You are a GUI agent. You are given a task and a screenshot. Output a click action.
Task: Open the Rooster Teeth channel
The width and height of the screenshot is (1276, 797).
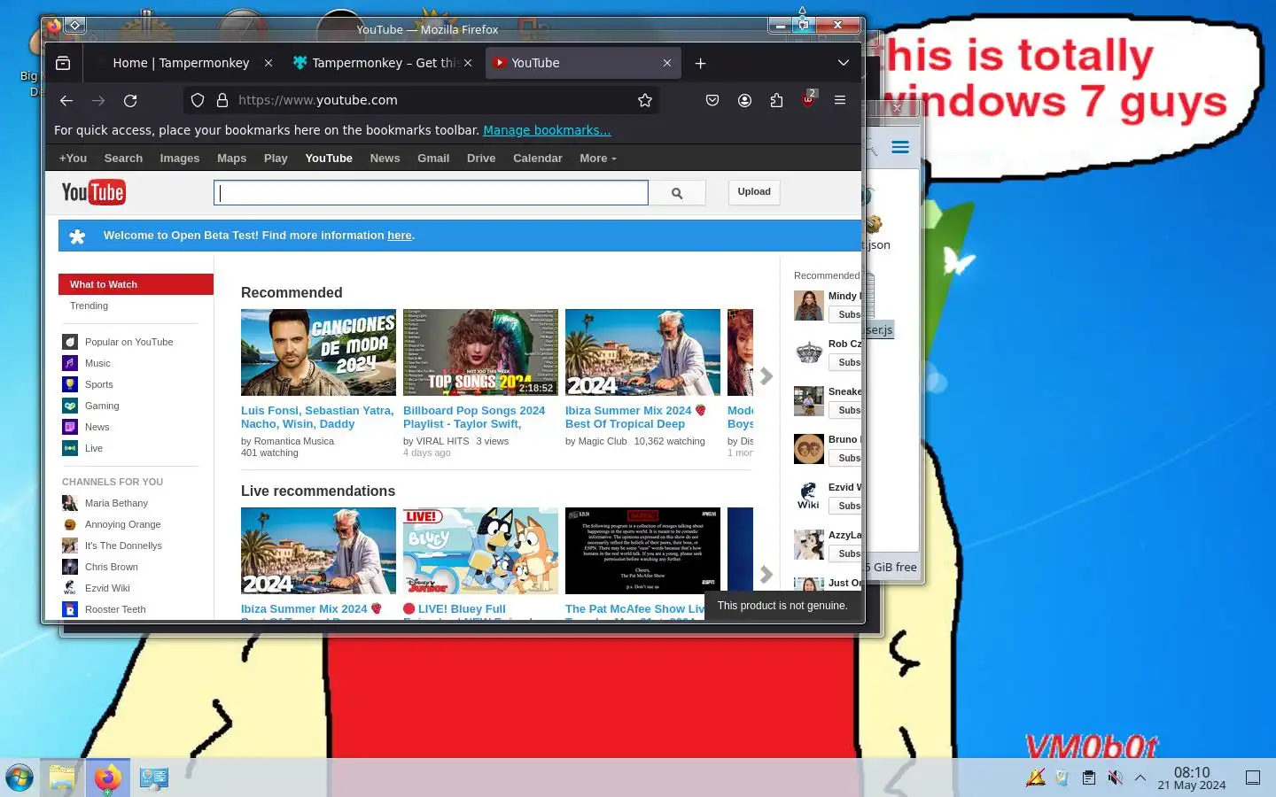115,609
